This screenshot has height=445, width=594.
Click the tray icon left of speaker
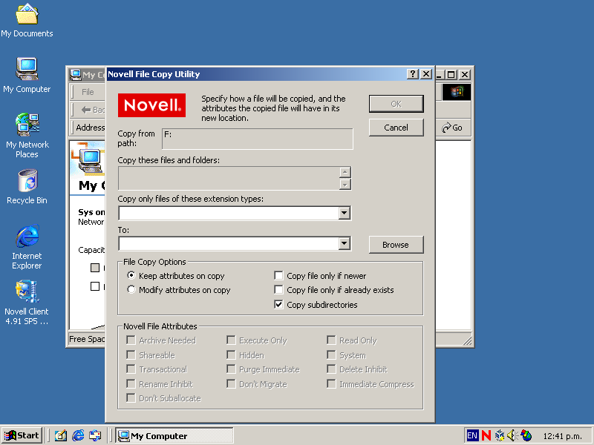(500, 435)
